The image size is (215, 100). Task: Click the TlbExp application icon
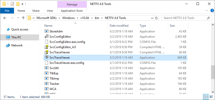click(47, 73)
